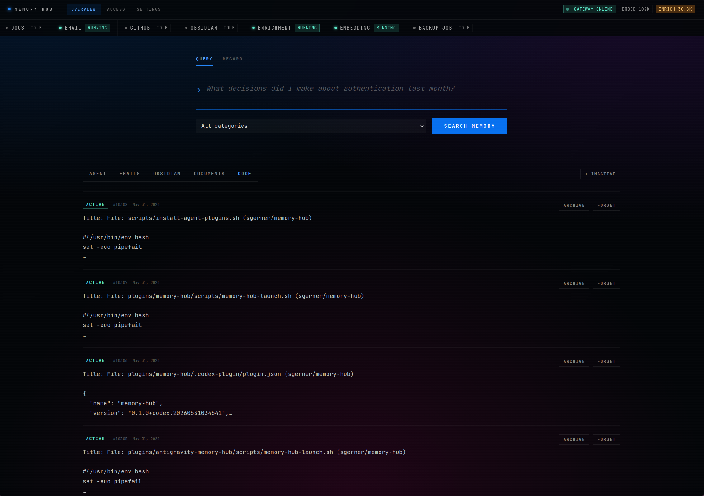704x496 pixels.
Task: Select the Enrichment pipeline status item
Action: 286,28
